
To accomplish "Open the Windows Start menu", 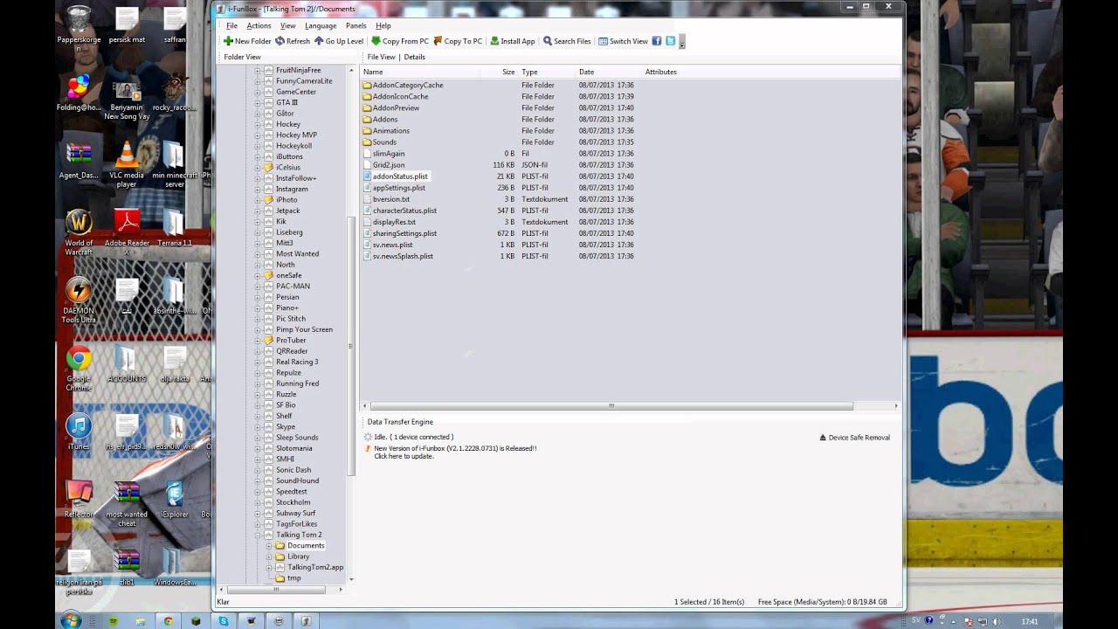I will pyautogui.click(x=71, y=621).
